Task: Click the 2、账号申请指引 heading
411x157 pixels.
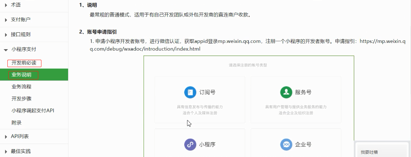Action: click(98, 32)
